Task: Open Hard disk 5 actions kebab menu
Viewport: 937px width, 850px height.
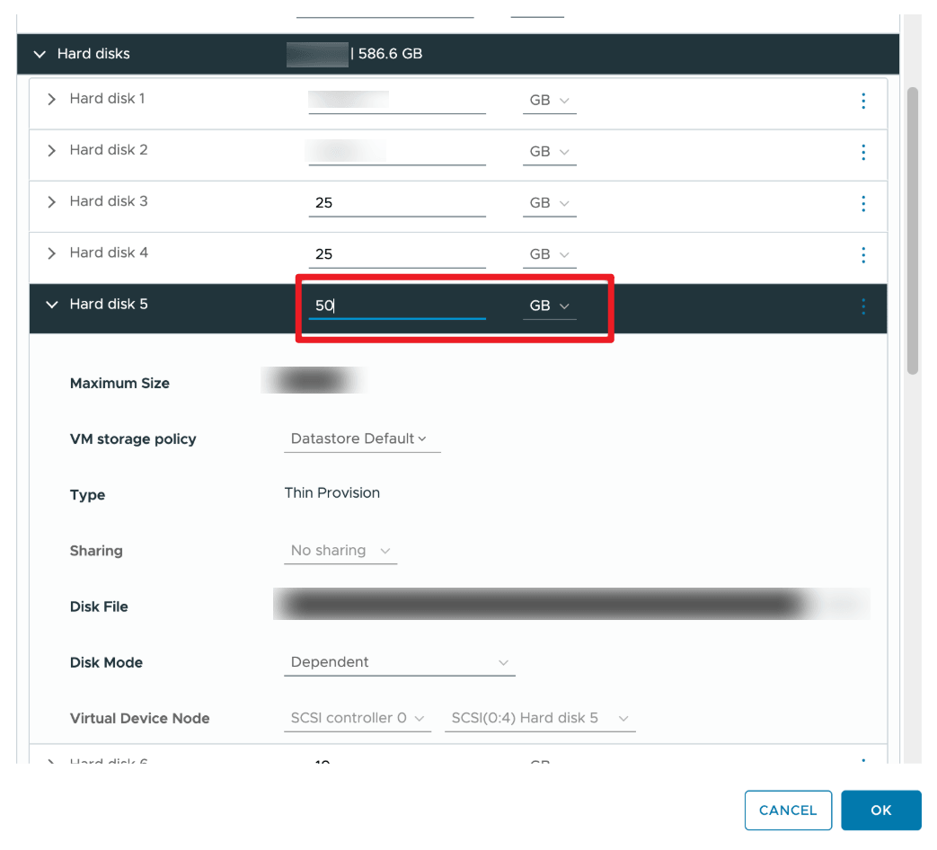Action: tap(863, 306)
